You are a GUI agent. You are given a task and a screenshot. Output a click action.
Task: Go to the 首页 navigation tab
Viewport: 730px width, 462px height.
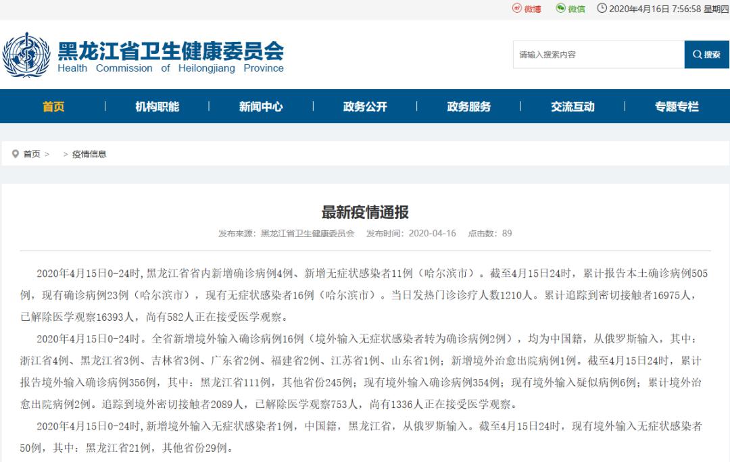point(53,107)
